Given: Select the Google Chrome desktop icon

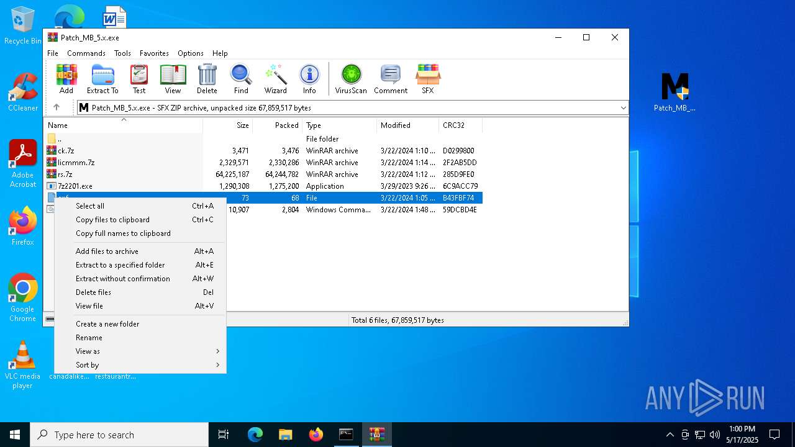Looking at the screenshot, I should click(23, 298).
